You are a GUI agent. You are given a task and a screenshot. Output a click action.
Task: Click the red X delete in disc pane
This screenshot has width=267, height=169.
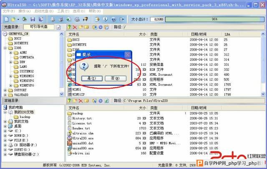[75, 27]
